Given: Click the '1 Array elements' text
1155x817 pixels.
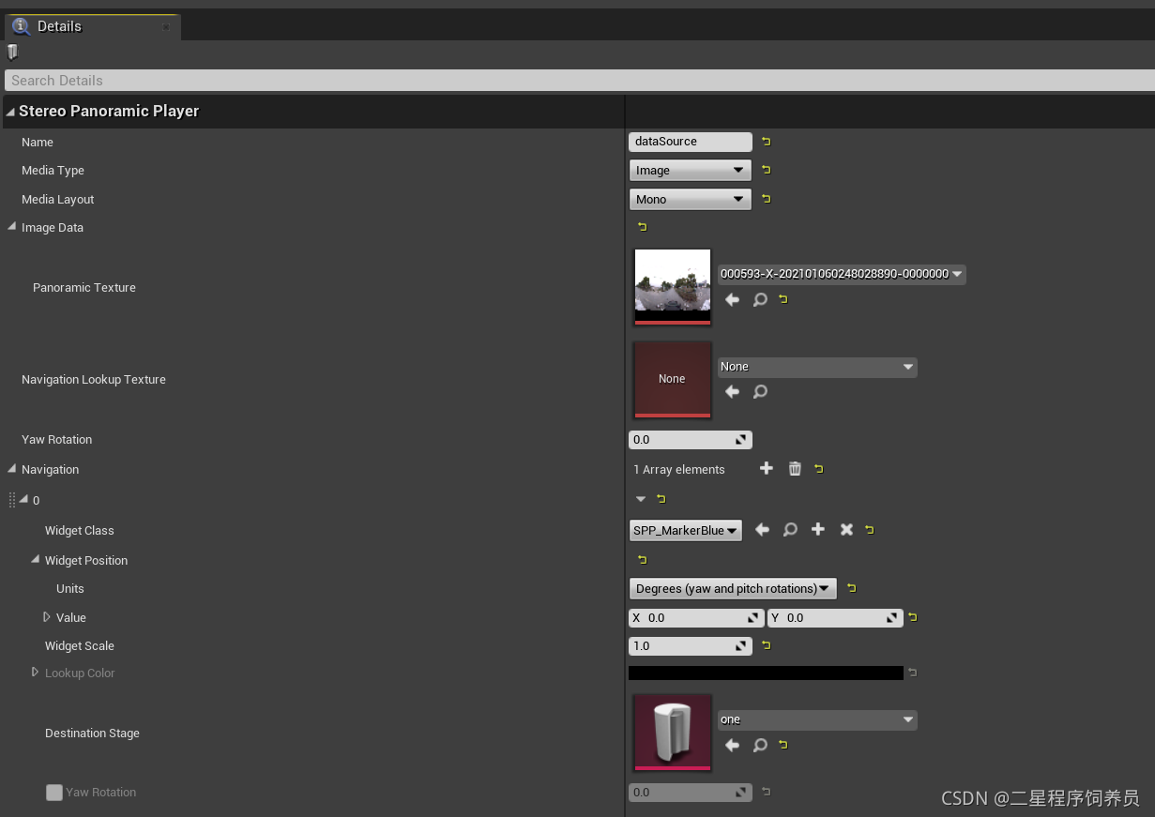Looking at the screenshot, I should (679, 469).
